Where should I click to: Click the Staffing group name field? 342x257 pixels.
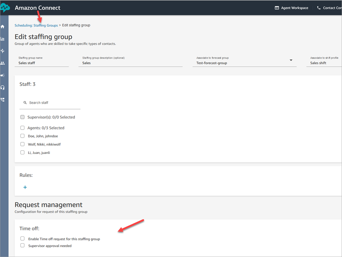(42, 63)
